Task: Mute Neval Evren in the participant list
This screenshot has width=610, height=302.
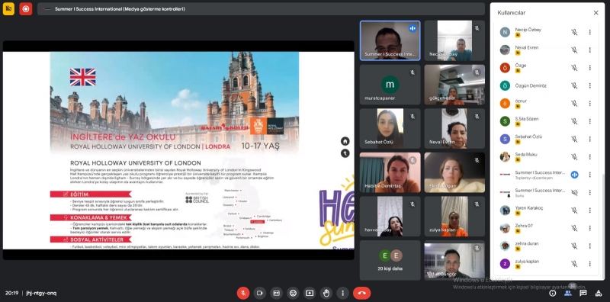Action: (574, 50)
